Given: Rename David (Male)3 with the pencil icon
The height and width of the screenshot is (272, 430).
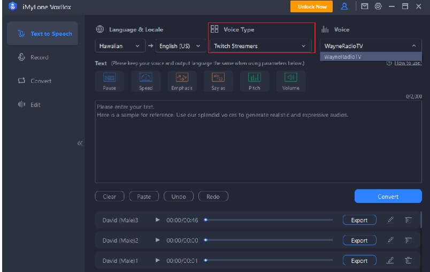Looking at the screenshot, I should tap(390, 220).
